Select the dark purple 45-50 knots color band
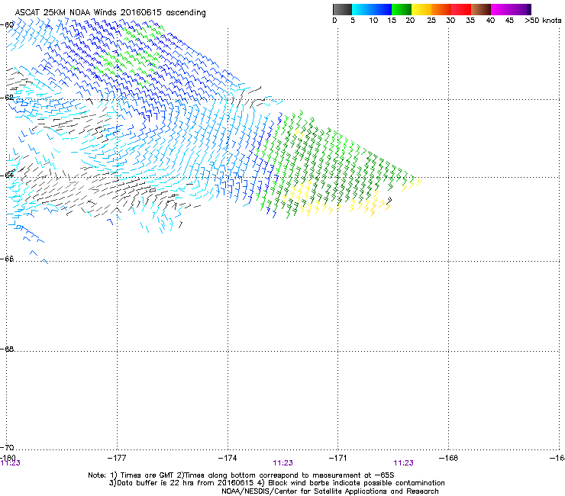This screenshot has width=565, height=496. (521, 9)
